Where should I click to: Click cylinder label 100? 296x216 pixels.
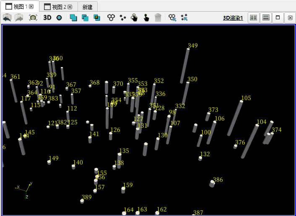(206, 133)
